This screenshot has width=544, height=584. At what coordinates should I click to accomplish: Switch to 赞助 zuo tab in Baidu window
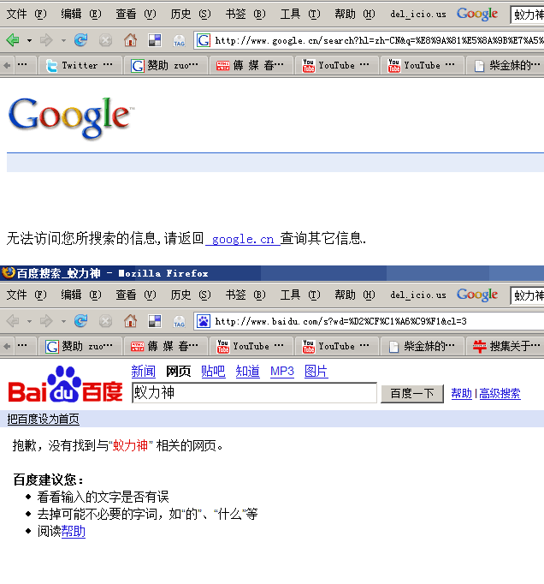80,347
